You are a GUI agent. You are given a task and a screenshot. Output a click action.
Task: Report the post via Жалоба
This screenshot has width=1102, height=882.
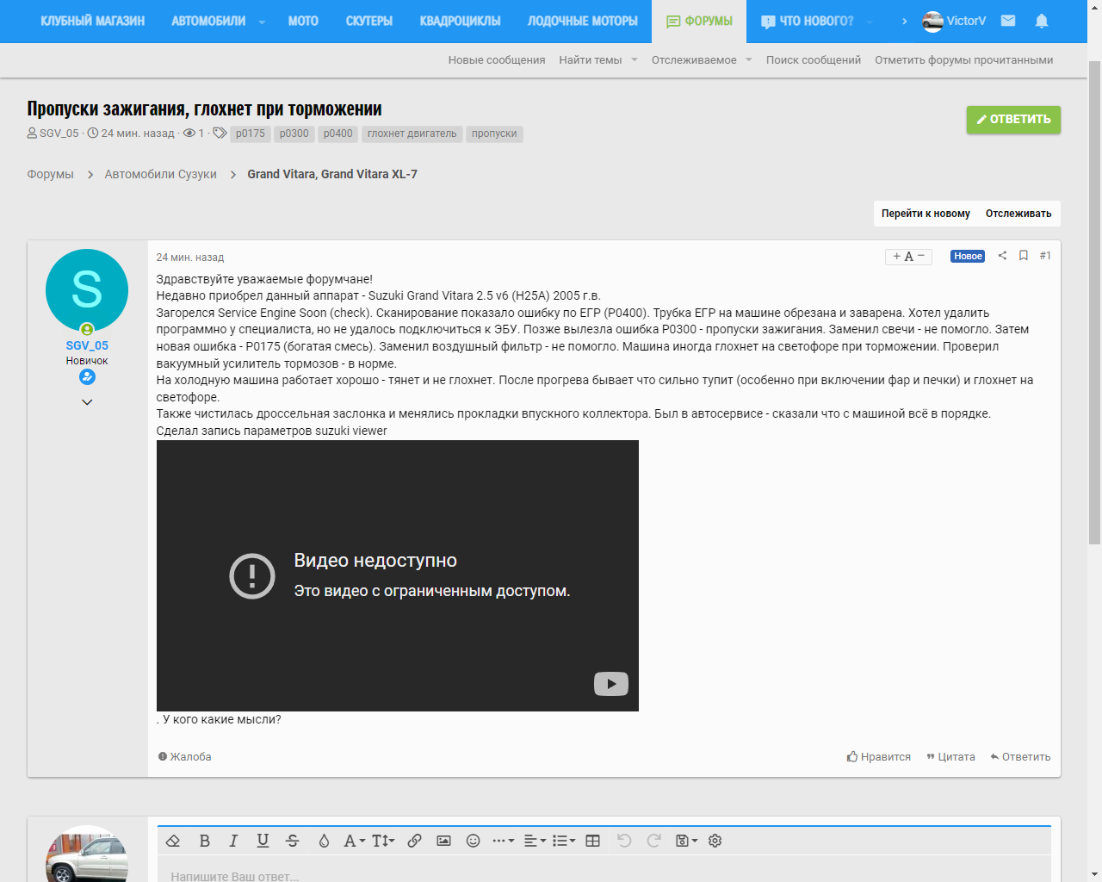(184, 757)
